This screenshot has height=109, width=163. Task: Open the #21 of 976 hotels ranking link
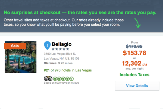[68, 70]
